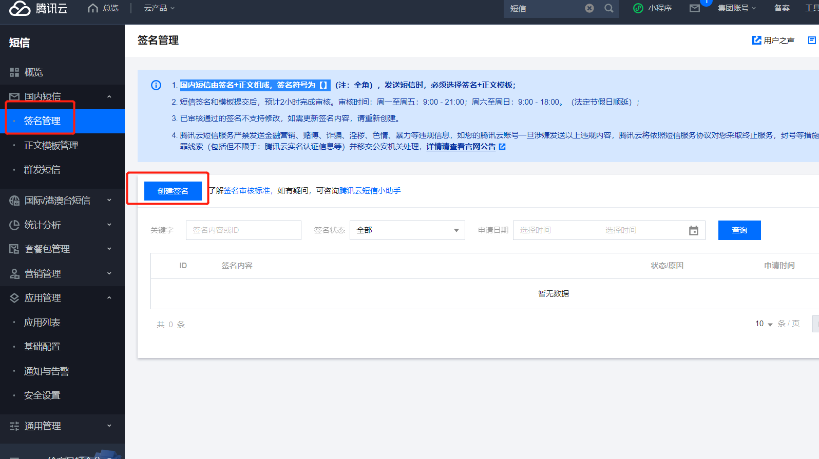The image size is (819, 459).
Task: Select 签名管理 in the sidebar
Action: (x=62, y=121)
